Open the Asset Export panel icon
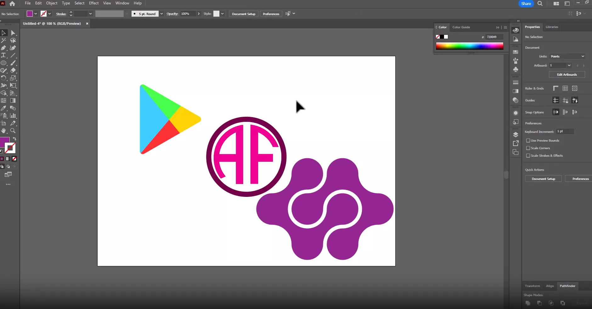 (x=516, y=144)
